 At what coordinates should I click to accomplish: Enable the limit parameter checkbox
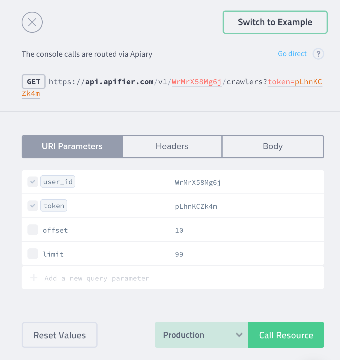coord(32,254)
